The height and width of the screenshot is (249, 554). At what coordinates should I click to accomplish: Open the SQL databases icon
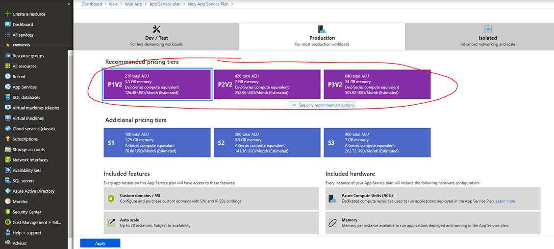(7, 97)
